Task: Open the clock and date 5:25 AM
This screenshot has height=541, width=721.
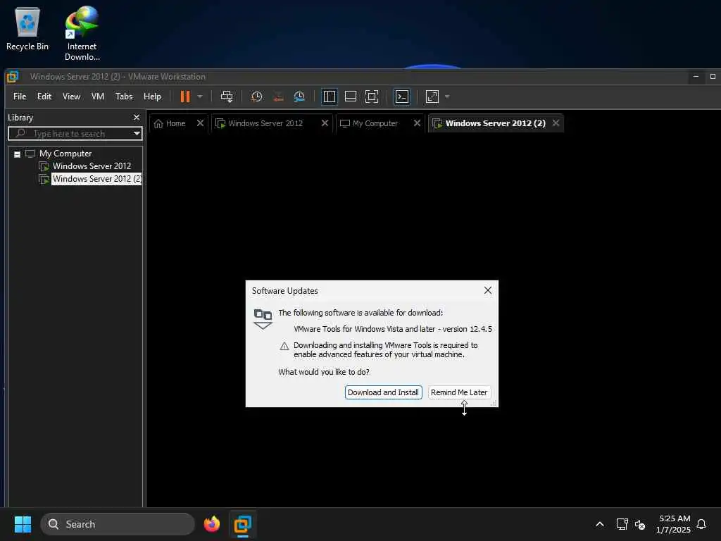Action: [674, 524]
